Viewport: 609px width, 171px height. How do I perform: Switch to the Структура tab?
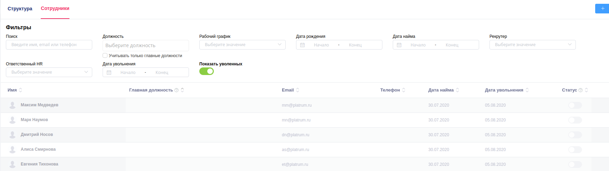20,9
